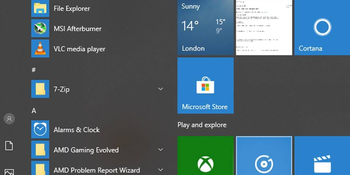This screenshot has width=350, height=175.
Task: Open Pictures icon in left sidebar
Action: coord(9,172)
